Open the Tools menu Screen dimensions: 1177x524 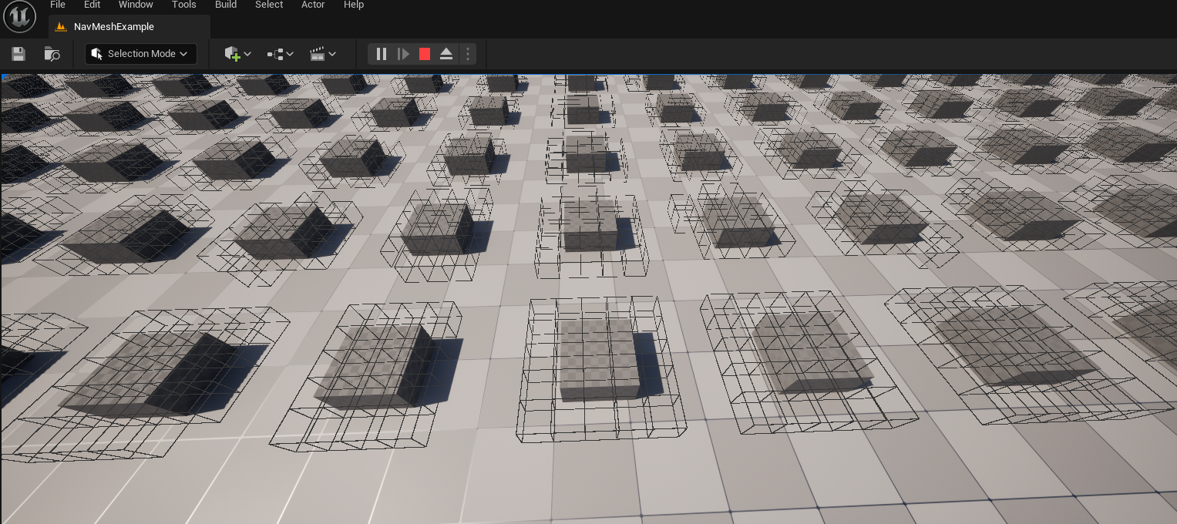pos(183,5)
